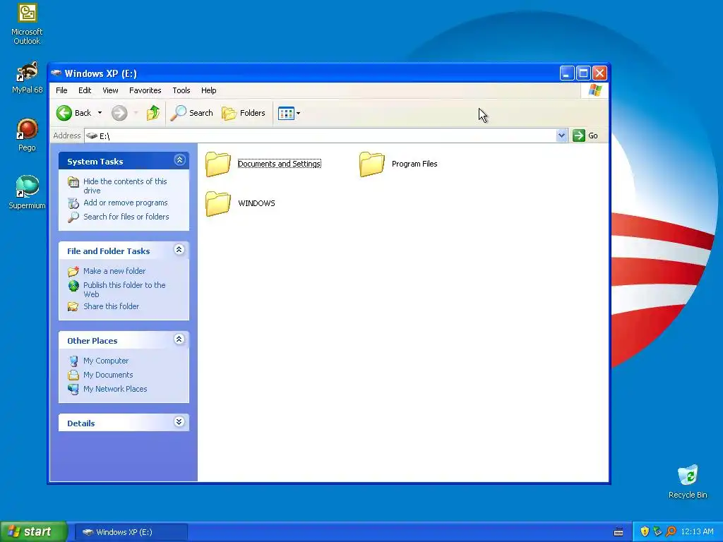
Task: Select the WINDOWS folder icon
Action: 217,203
